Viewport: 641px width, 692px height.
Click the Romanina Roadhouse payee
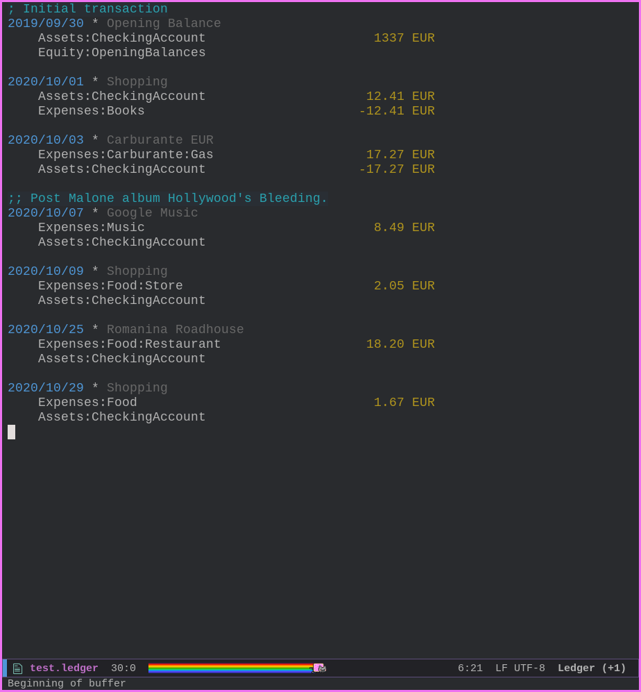click(175, 329)
